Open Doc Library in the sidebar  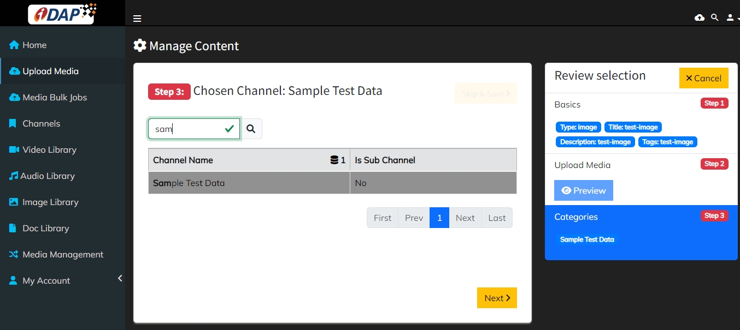point(62,228)
